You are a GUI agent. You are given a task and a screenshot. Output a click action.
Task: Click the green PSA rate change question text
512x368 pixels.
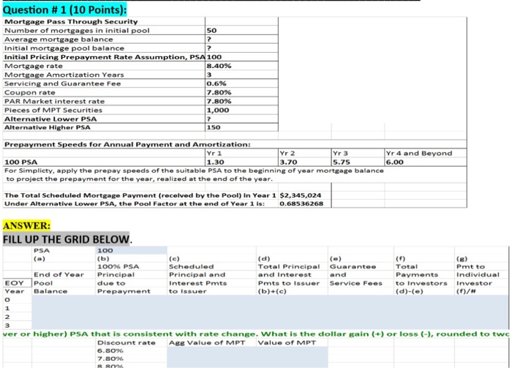(256, 334)
